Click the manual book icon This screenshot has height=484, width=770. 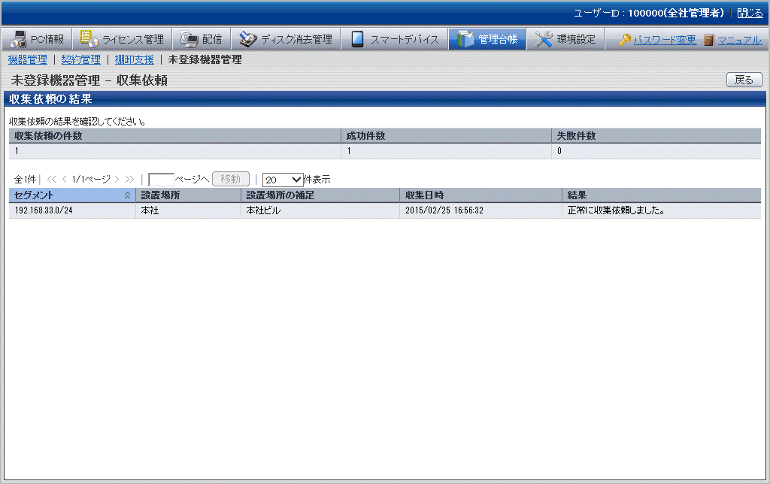click(709, 40)
